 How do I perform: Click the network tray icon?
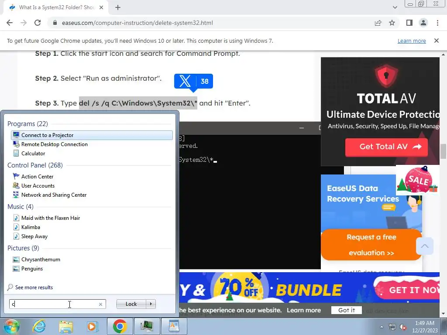[x=392, y=327]
